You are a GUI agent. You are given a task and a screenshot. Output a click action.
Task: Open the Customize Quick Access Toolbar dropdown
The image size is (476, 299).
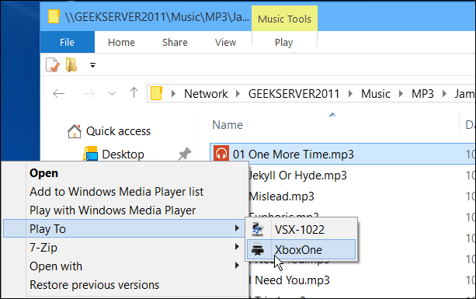pos(92,65)
